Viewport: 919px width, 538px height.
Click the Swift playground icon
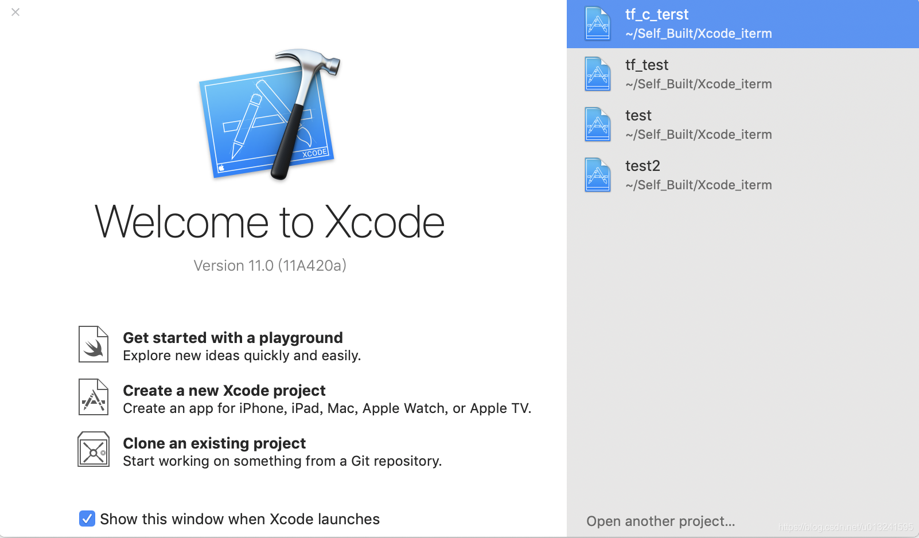[x=92, y=344]
